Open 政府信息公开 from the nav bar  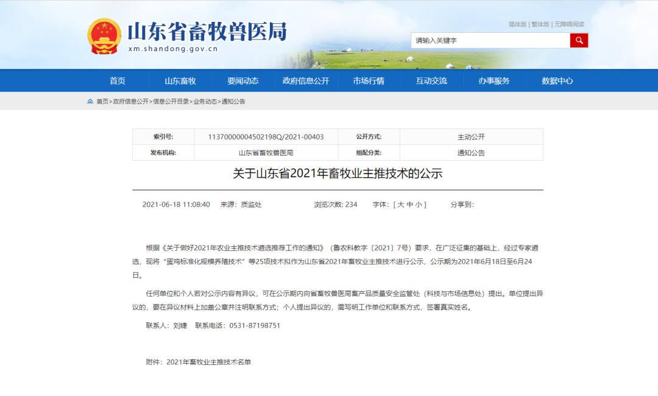pos(306,81)
